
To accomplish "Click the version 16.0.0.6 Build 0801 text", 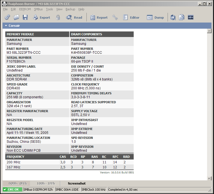I will pos(117,172).
